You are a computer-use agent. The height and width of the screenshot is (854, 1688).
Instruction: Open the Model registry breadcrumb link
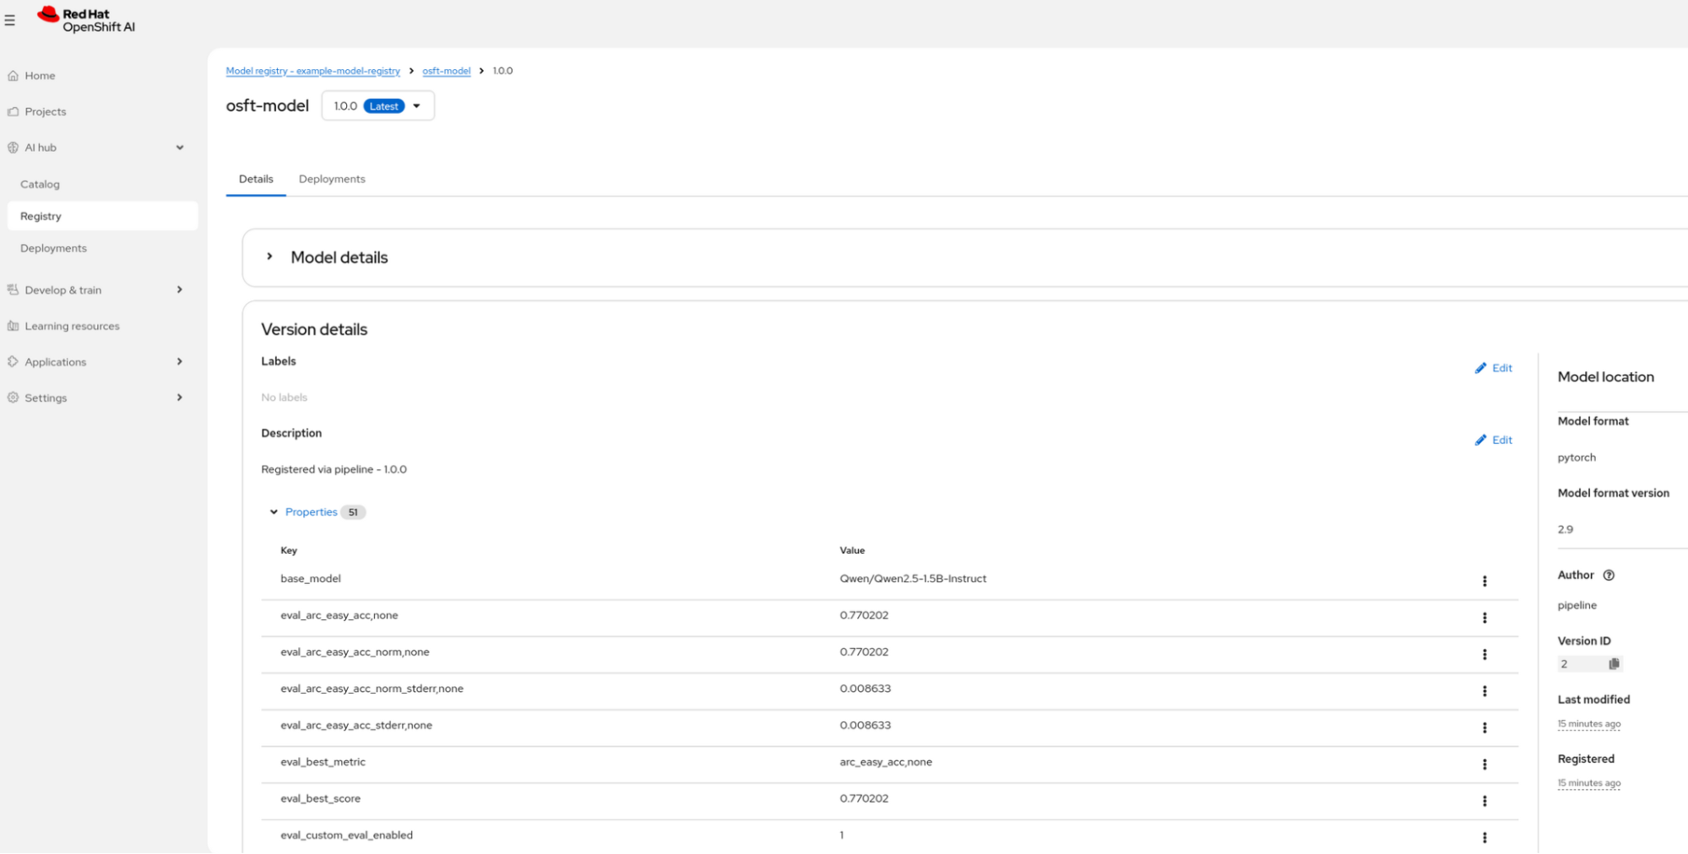312,71
